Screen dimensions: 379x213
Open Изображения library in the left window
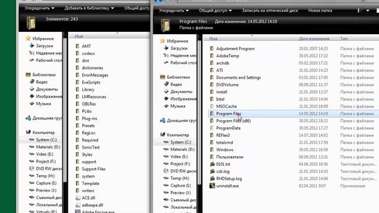[x=49, y=96]
